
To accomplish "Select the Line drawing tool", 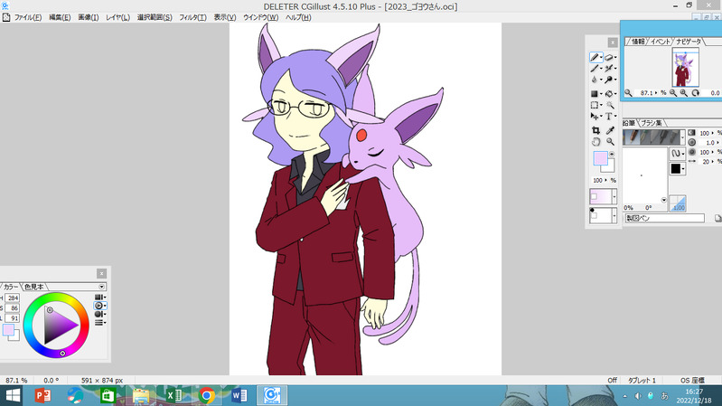I will pos(595,68).
